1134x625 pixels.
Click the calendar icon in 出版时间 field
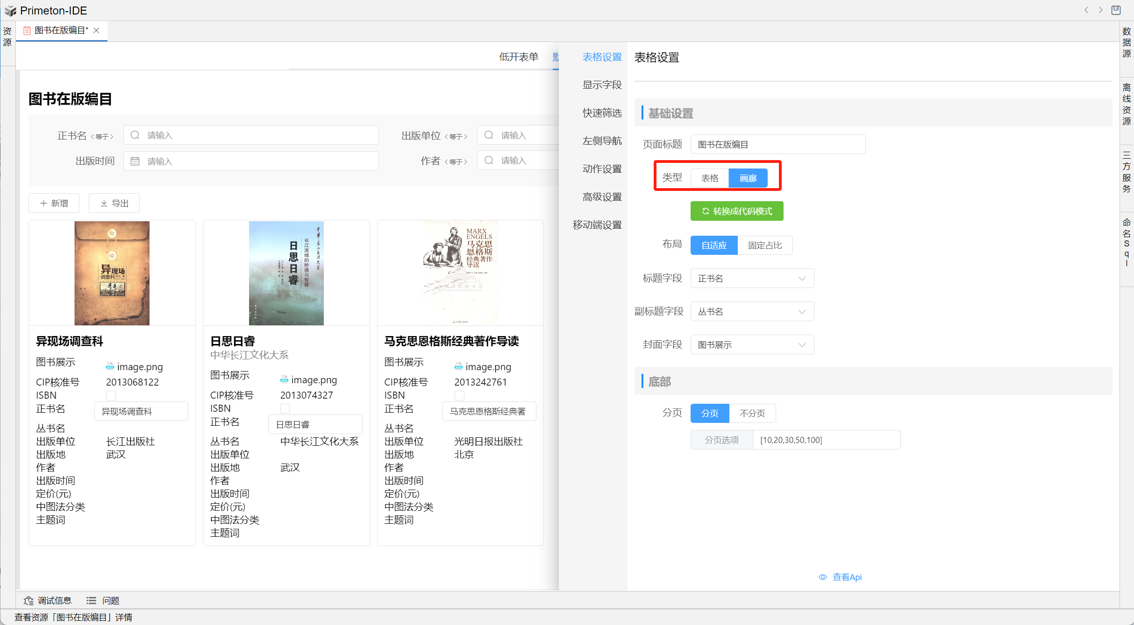(x=135, y=161)
